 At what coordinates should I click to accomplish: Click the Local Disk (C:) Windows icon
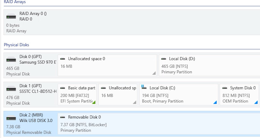144,87
